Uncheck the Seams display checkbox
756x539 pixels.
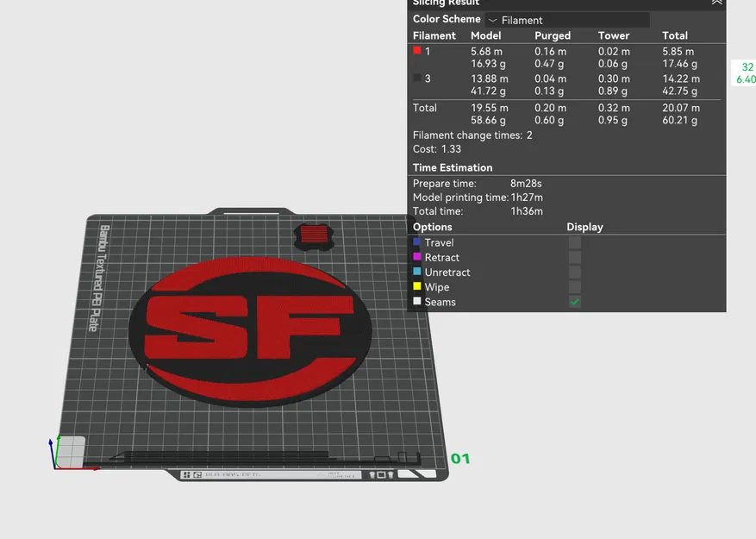575,302
